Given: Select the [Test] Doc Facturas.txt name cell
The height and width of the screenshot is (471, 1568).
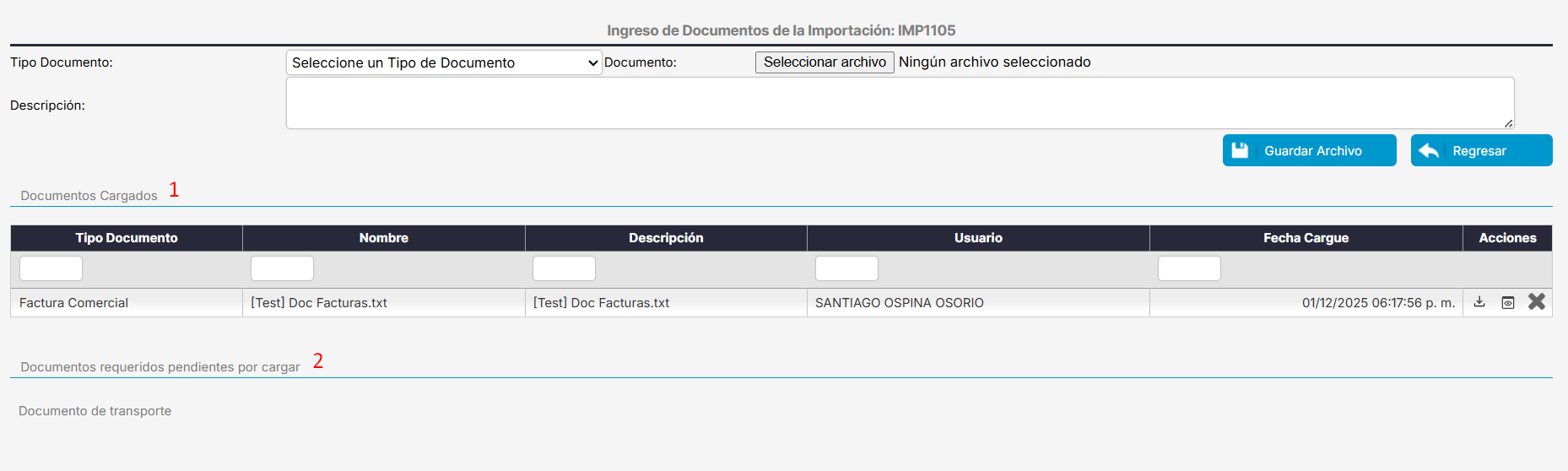Looking at the screenshot, I should coord(319,303).
